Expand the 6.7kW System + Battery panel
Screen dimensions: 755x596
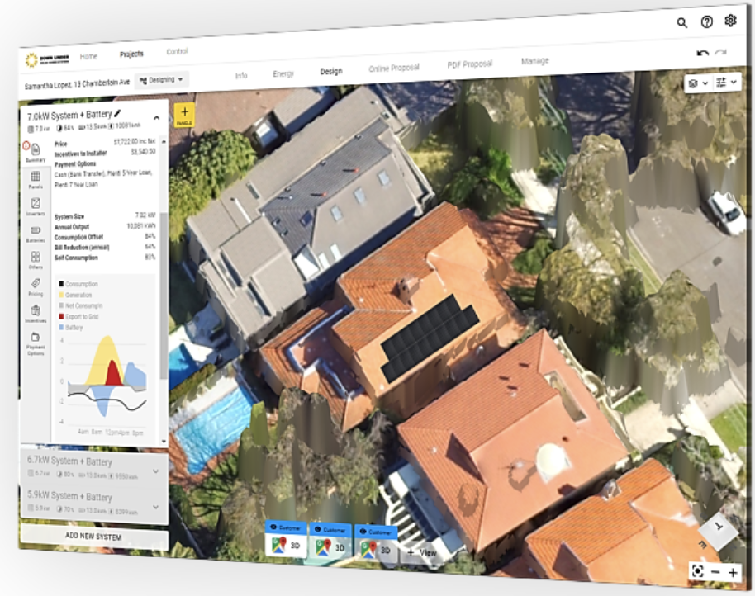click(156, 471)
